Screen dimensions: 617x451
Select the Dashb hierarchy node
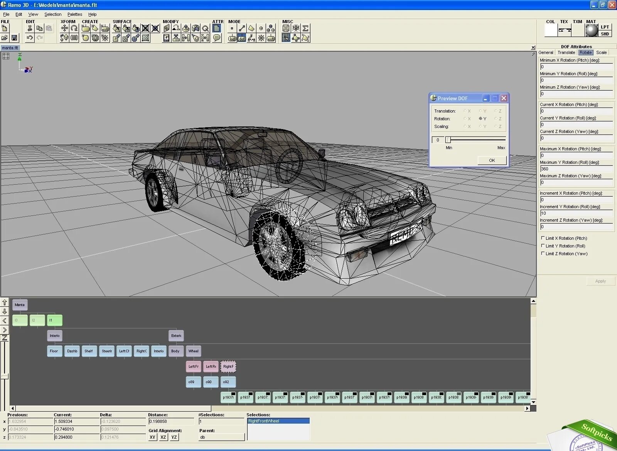click(x=72, y=351)
